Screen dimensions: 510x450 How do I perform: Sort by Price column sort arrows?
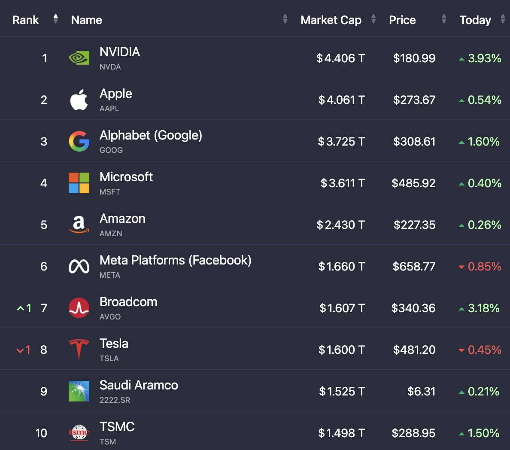[x=444, y=19]
